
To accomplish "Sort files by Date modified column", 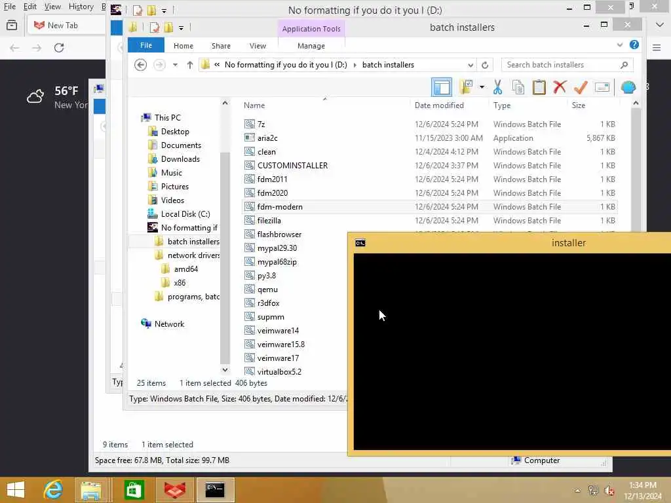I will click(x=439, y=105).
